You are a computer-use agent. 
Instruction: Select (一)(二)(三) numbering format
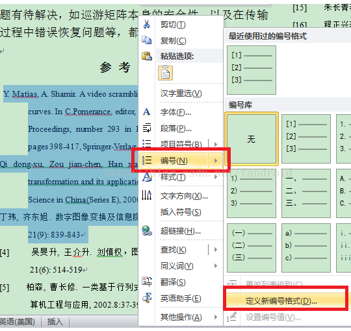point(252,248)
